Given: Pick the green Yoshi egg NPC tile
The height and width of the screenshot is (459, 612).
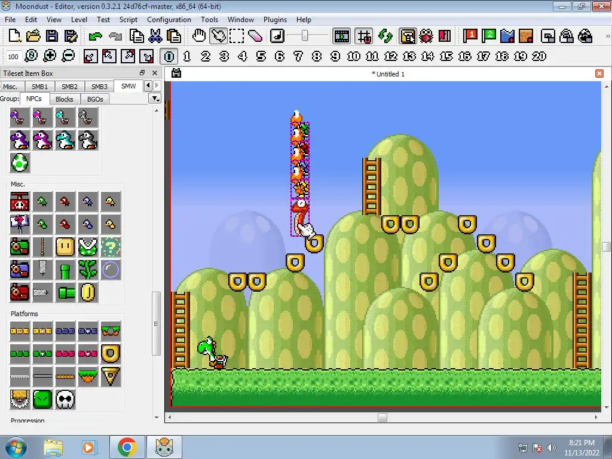Looking at the screenshot, I should pos(20,163).
